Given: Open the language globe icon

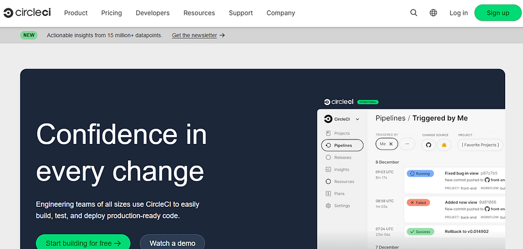Looking at the screenshot, I should (433, 13).
